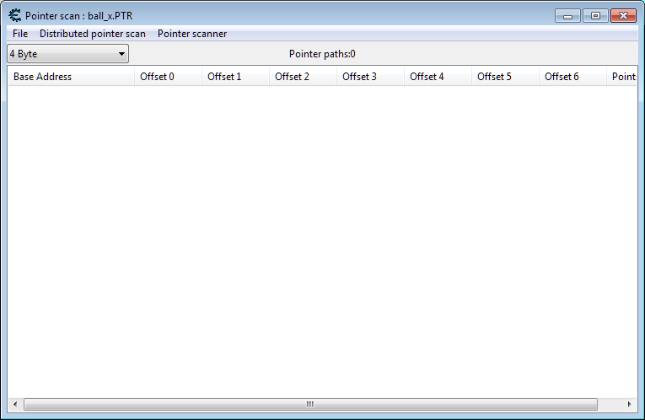Viewport: 645px width, 420px height.
Task: Click the horizontal scrollbar left arrow
Action: 15,404
